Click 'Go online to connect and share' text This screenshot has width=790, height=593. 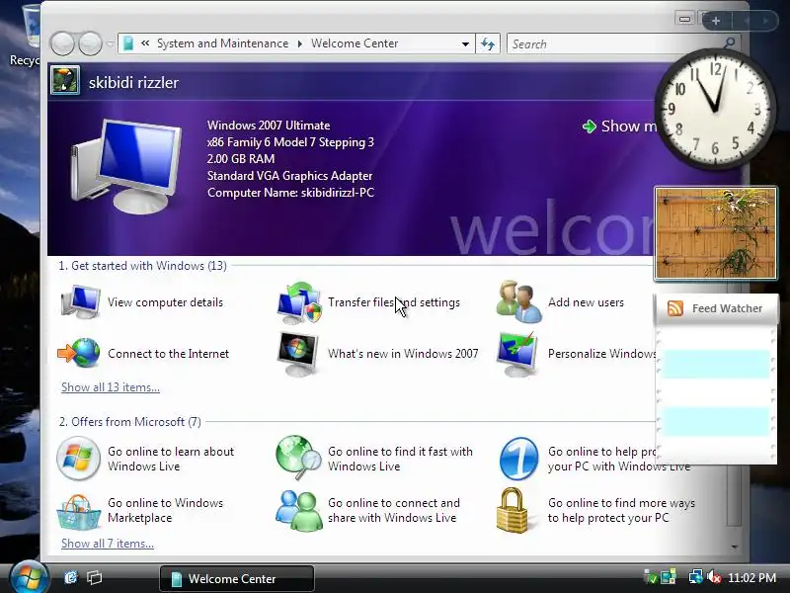393,510
